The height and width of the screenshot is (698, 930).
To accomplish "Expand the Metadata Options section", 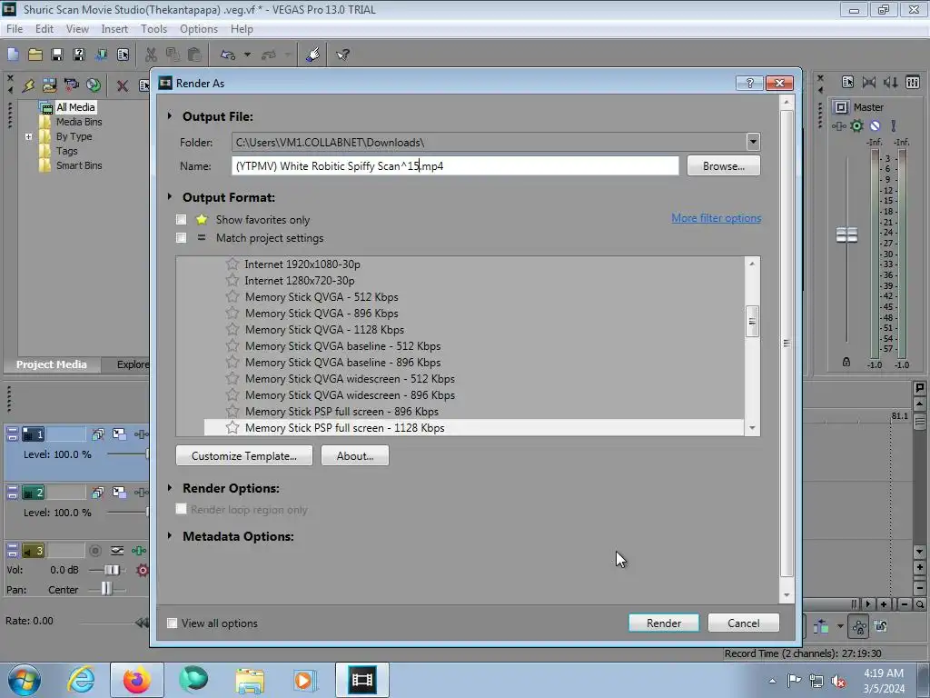I will (x=170, y=535).
